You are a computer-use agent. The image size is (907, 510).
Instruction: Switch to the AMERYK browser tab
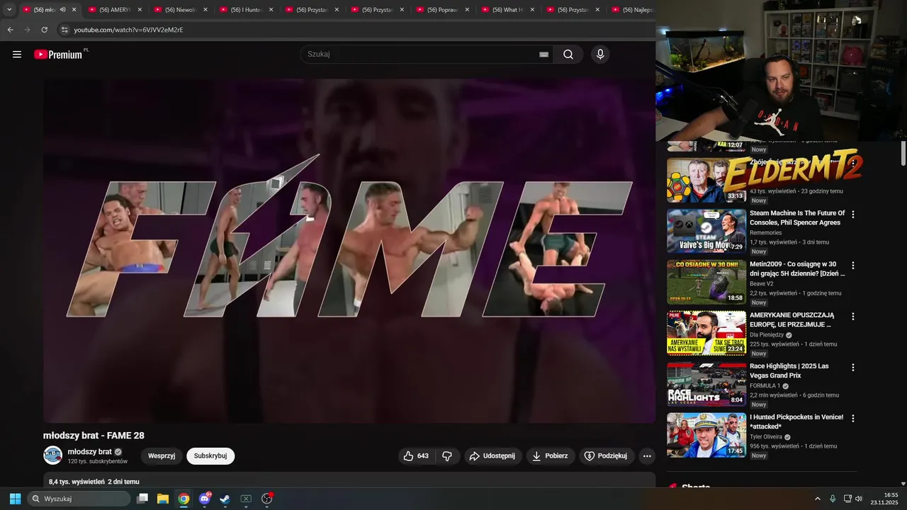coord(116,10)
